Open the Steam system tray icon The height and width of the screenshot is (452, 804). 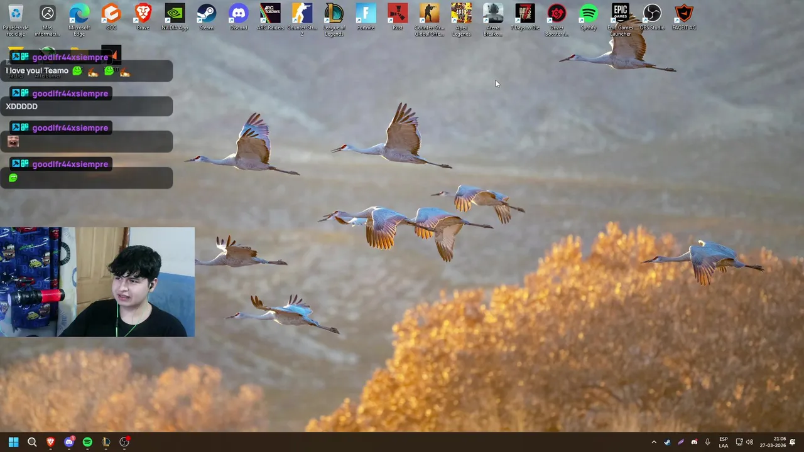click(667, 442)
